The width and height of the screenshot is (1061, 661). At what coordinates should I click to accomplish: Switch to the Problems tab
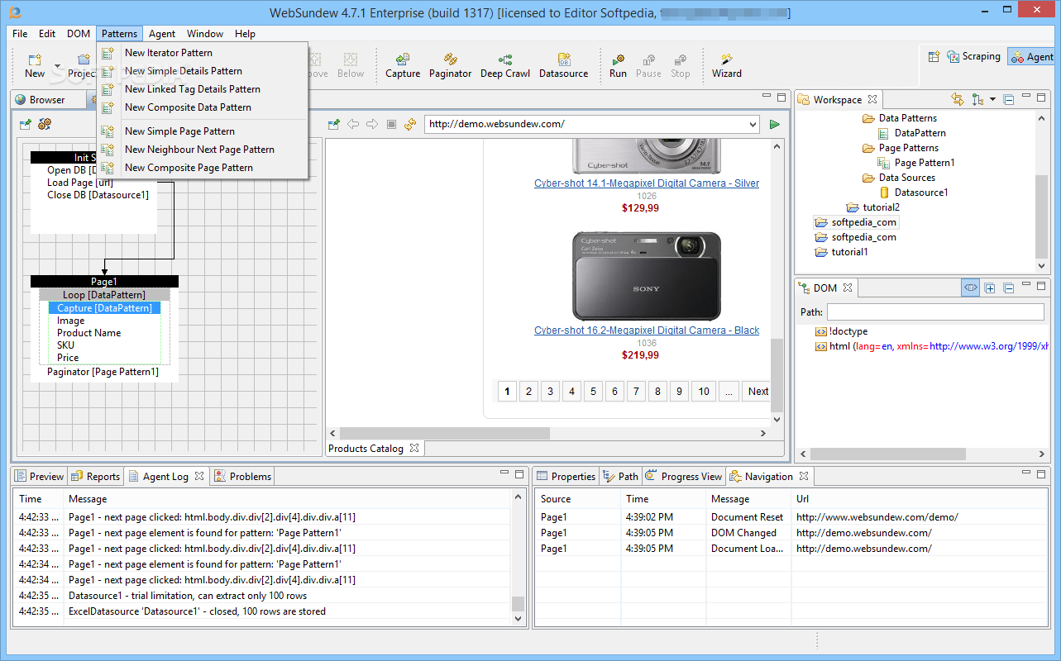coord(243,477)
